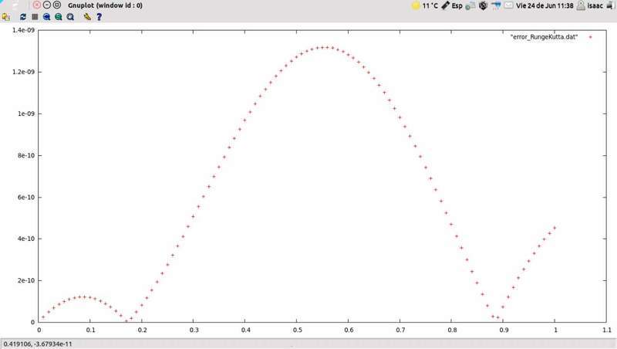Open gnuplot help question mark
The height and width of the screenshot is (349, 617).
99,16
